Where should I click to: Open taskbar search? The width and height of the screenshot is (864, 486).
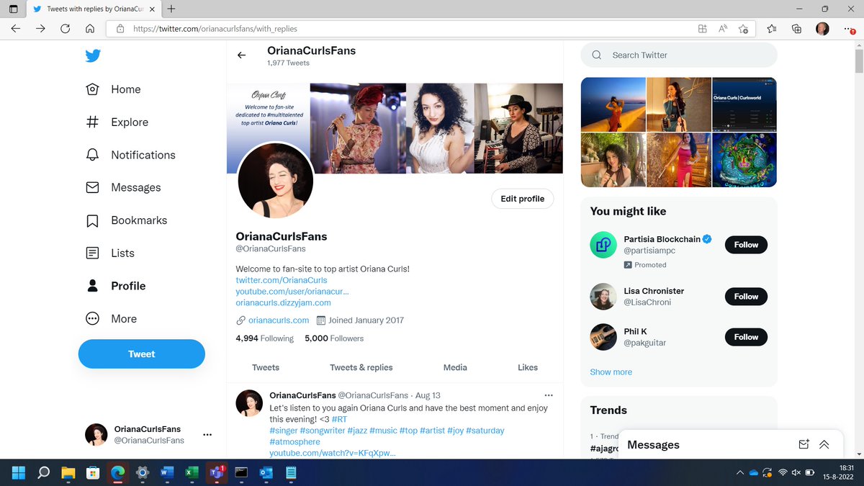click(x=43, y=473)
